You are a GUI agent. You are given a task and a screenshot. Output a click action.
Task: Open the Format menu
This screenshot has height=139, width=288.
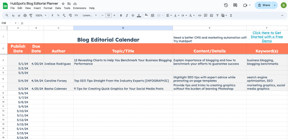48,8
